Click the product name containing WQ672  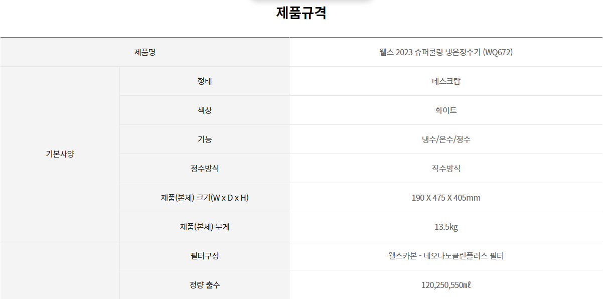click(x=446, y=52)
